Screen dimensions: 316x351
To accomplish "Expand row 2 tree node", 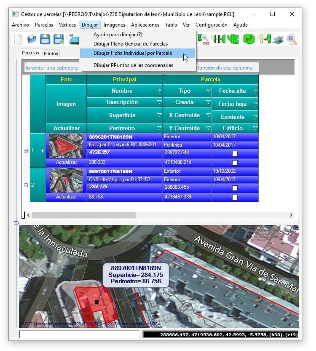I will point(26,185).
